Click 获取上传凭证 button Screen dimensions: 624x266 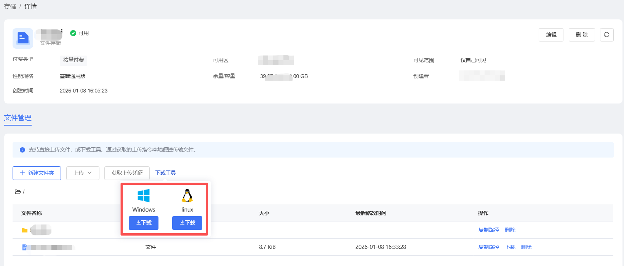tap(127, 173)
